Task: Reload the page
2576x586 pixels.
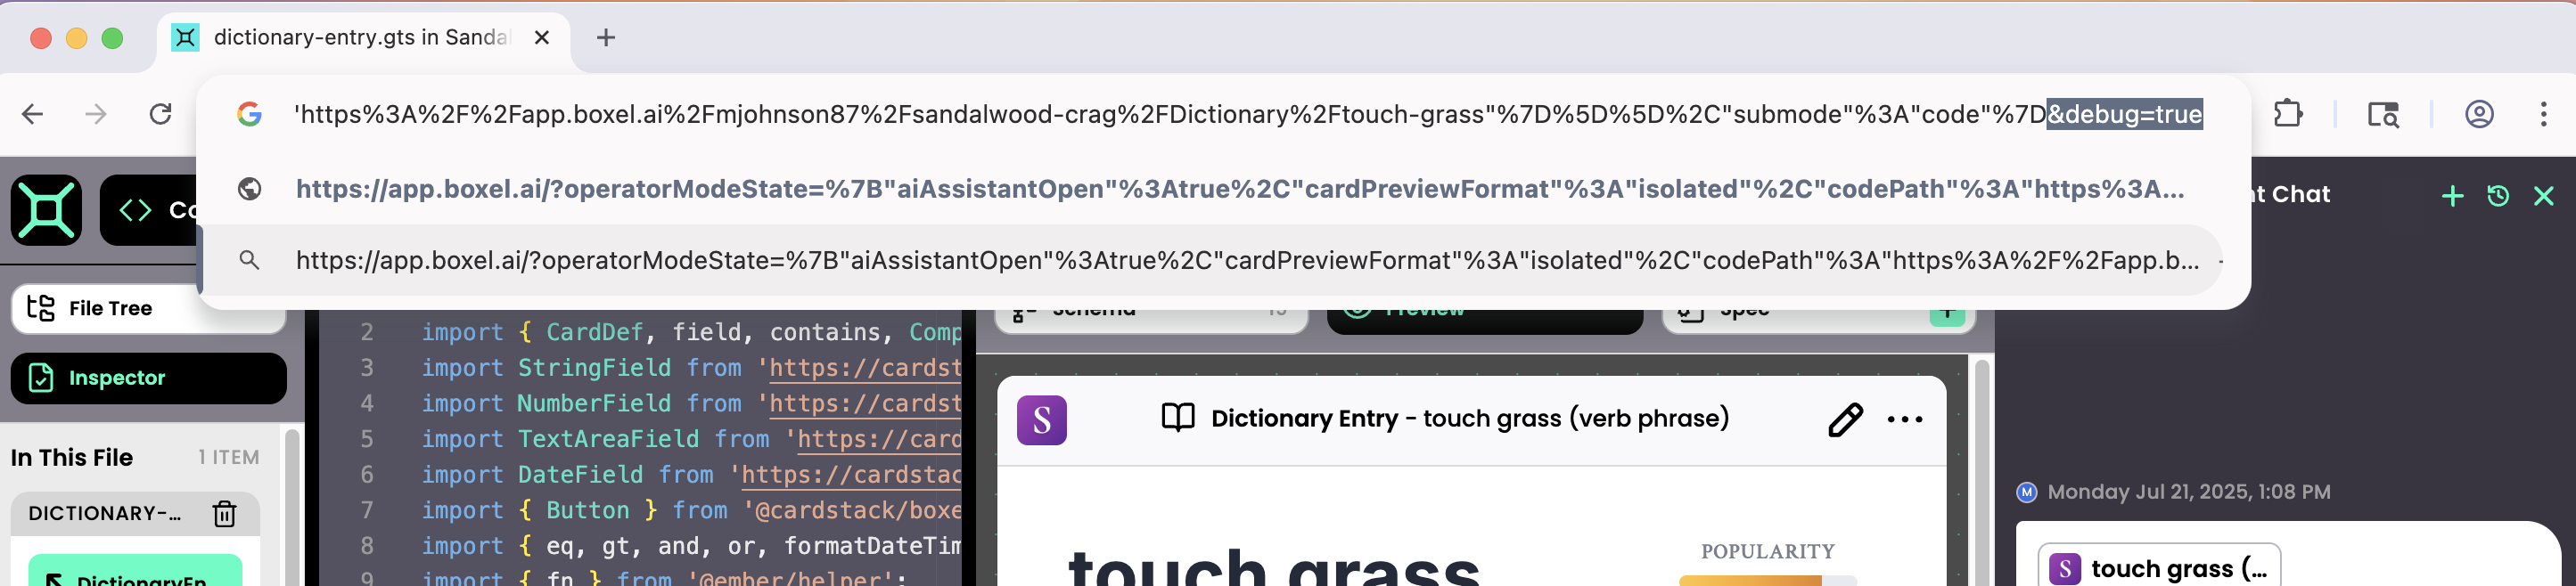Action: point(160,114)
